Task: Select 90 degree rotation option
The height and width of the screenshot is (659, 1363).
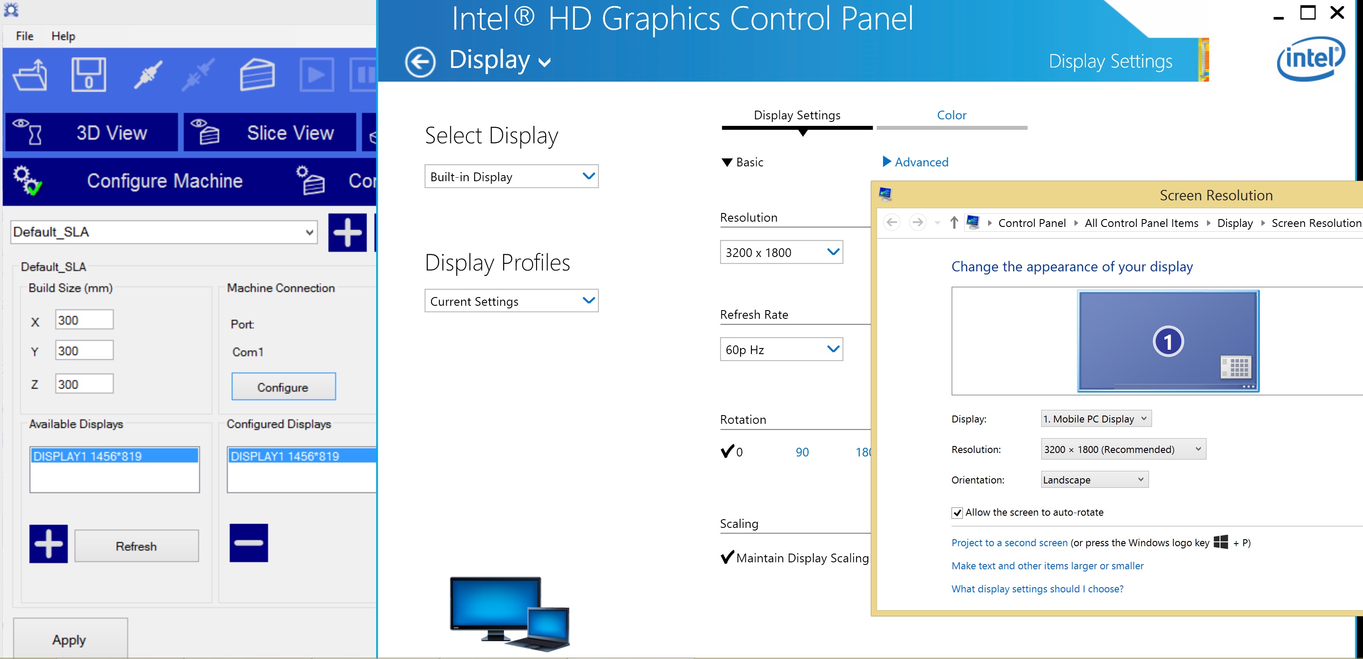Action: tap(802, 452)
